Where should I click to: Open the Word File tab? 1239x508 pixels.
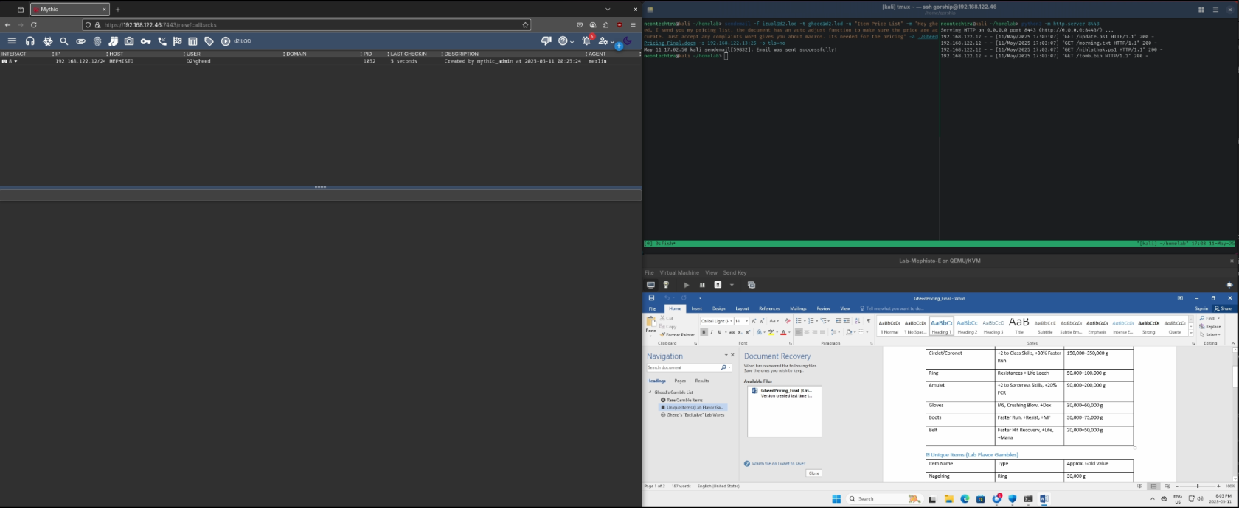pyautogui.click(x=652, y=308)
